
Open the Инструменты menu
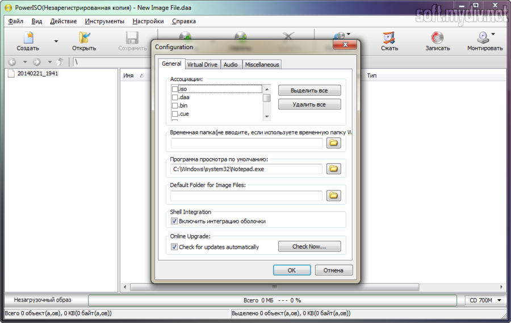point(104,21)
